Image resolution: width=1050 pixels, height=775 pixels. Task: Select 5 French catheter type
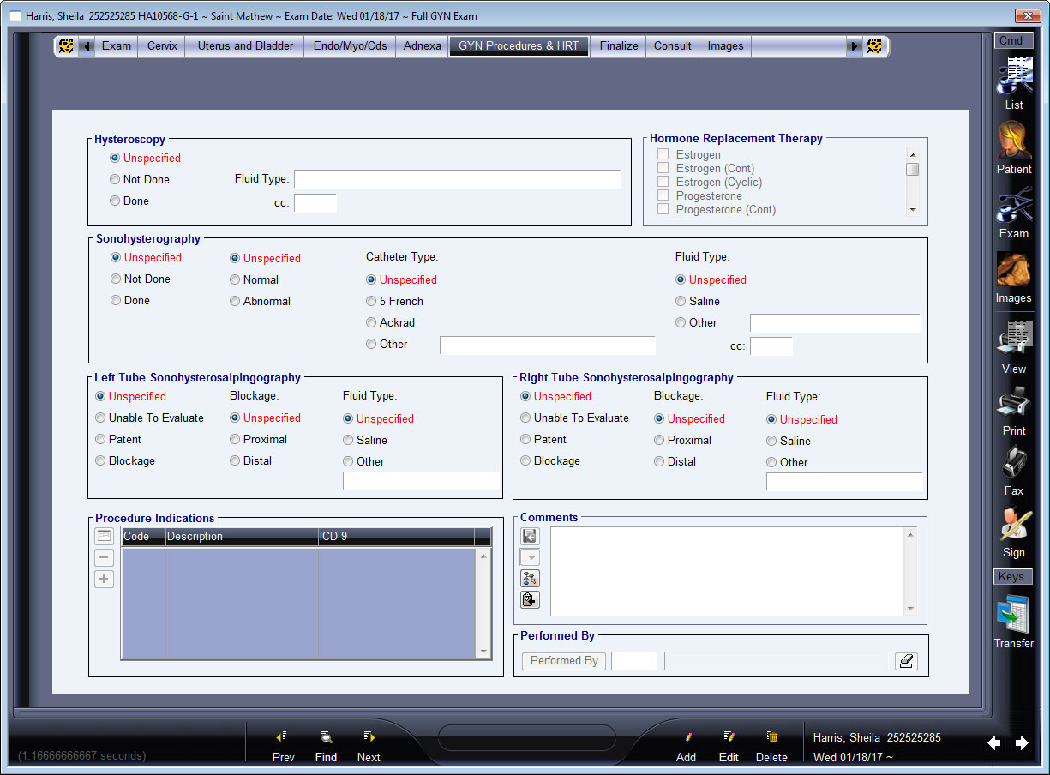pos(371,302)
